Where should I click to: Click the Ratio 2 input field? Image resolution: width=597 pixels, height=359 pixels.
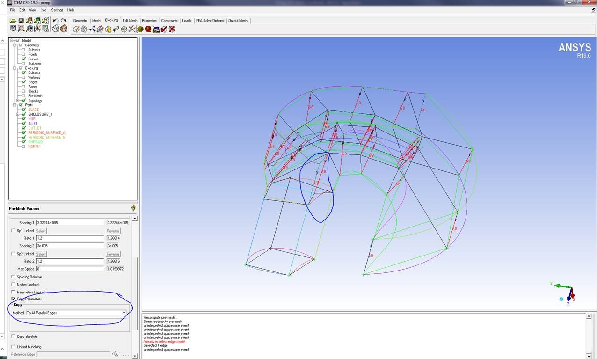coord(70,261)
